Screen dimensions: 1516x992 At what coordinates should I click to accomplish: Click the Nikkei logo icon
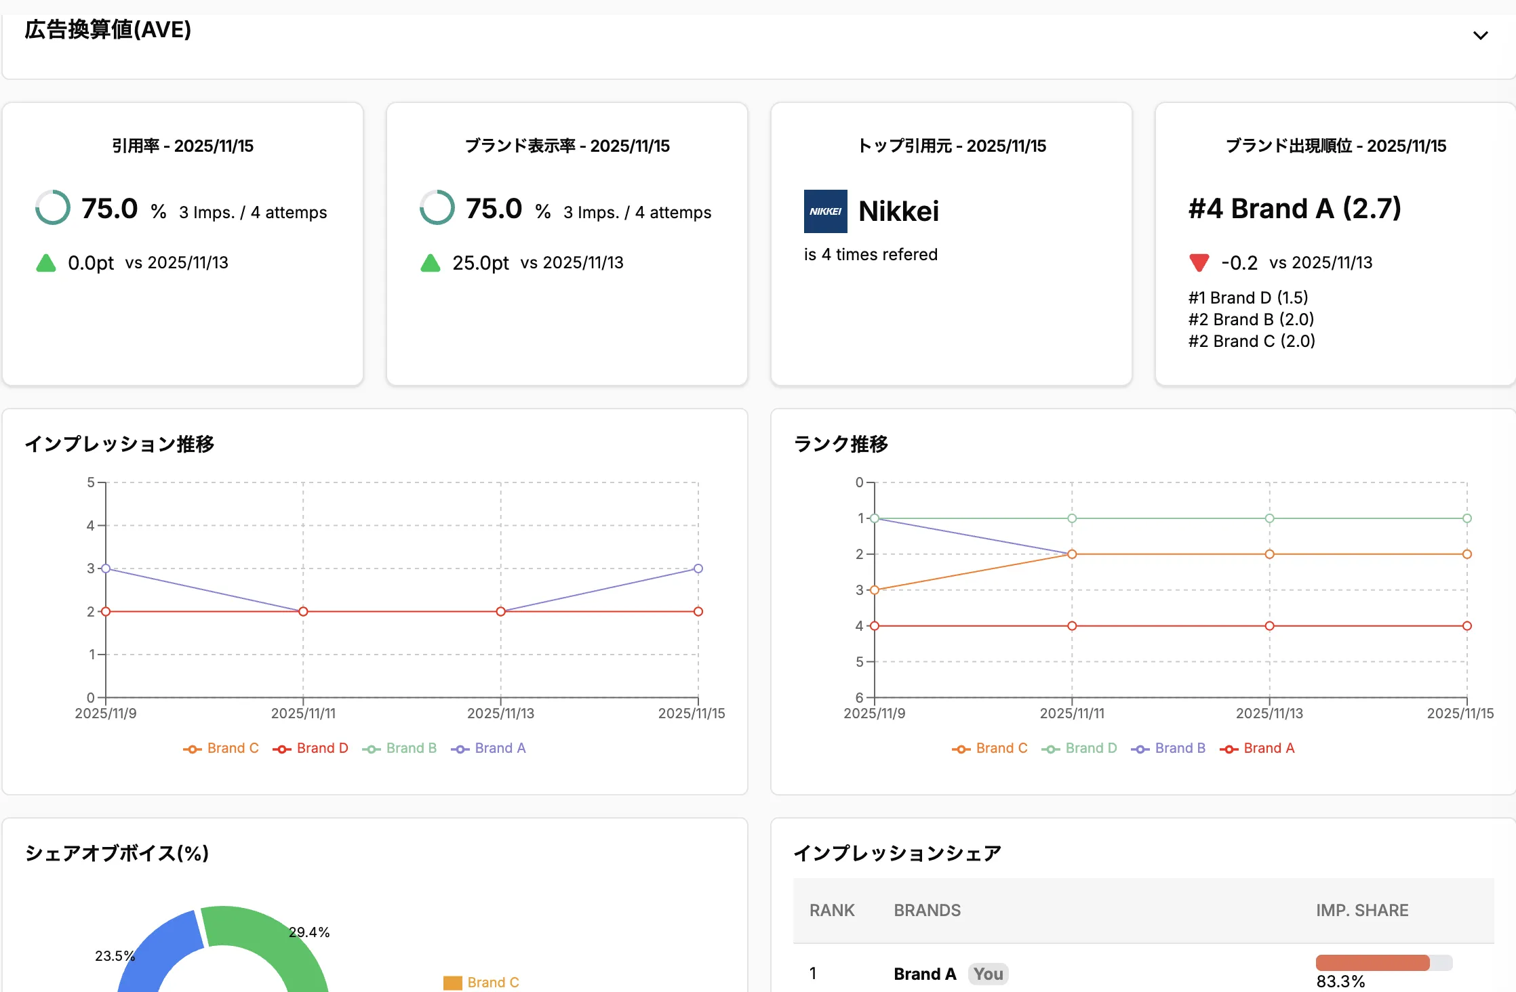825,211
